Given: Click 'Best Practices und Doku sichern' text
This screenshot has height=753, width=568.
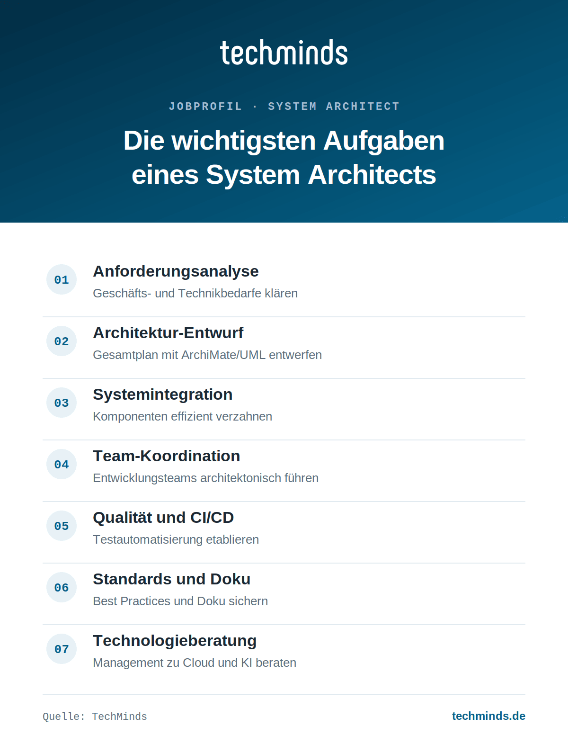Looking at the screenshot, I should 180,601.
